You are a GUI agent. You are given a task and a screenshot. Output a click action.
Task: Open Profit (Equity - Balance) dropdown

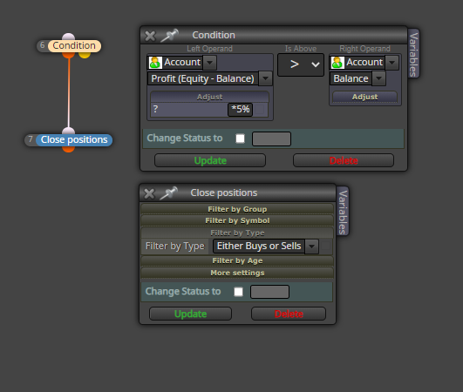click(x=265, y=78)
